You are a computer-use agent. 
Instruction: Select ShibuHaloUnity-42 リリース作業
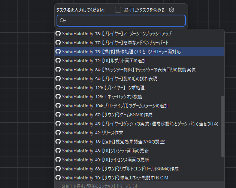tap(139, 133)
